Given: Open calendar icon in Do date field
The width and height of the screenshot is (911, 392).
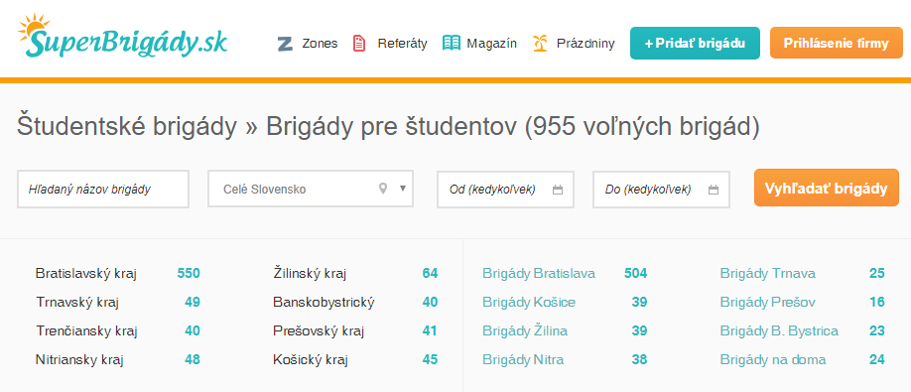Looking at the screenshot, I should pyautogui.click(x=714, y=190).
